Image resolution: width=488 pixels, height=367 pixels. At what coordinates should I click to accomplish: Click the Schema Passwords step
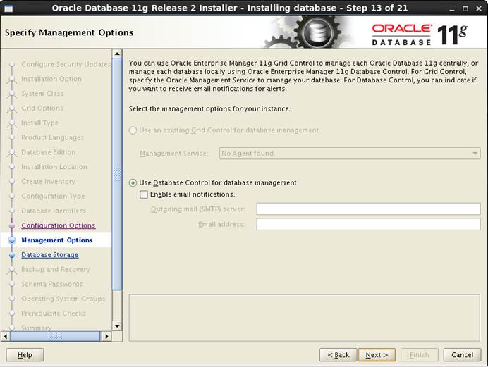(52, 284)
